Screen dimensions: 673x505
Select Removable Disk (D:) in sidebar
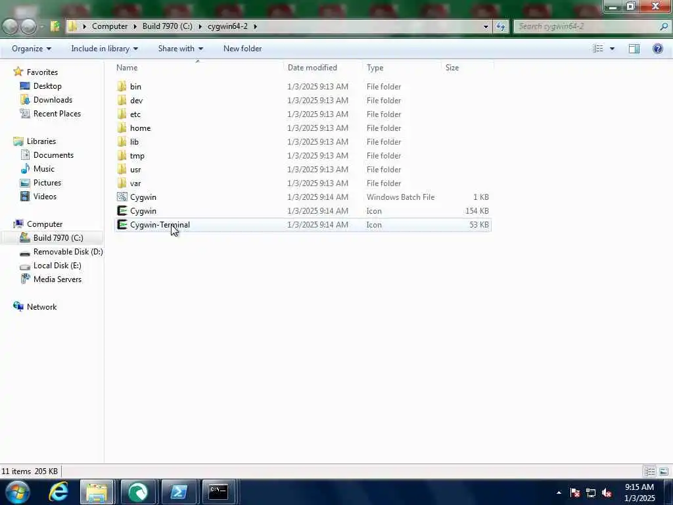[x=68, y=252]
